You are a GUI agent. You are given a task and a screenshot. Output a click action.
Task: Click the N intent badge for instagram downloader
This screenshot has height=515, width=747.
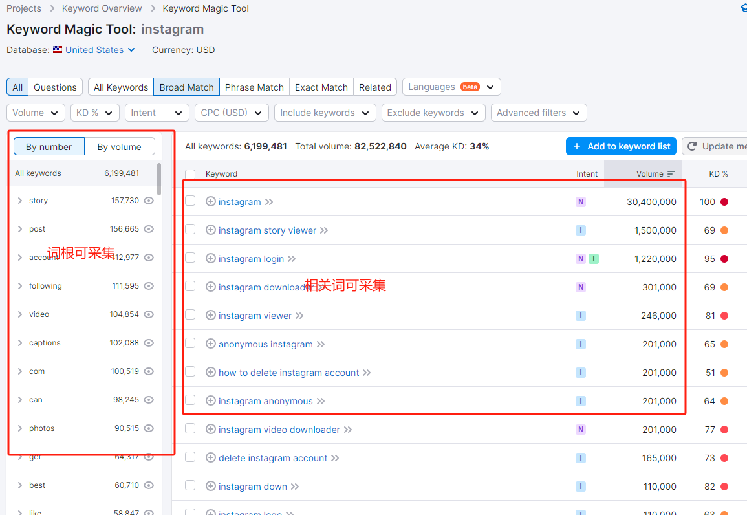point(580,287)
